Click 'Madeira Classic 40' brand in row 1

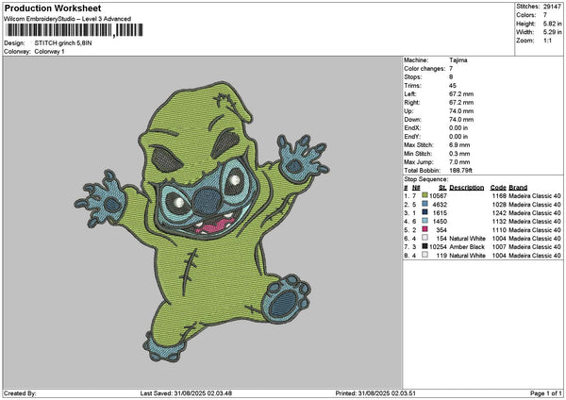coord(535,196)
